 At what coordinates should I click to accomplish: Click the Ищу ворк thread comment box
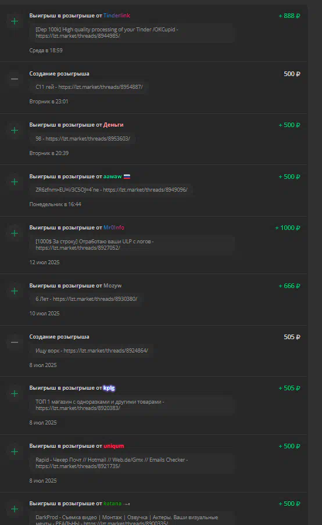(91, 351)
